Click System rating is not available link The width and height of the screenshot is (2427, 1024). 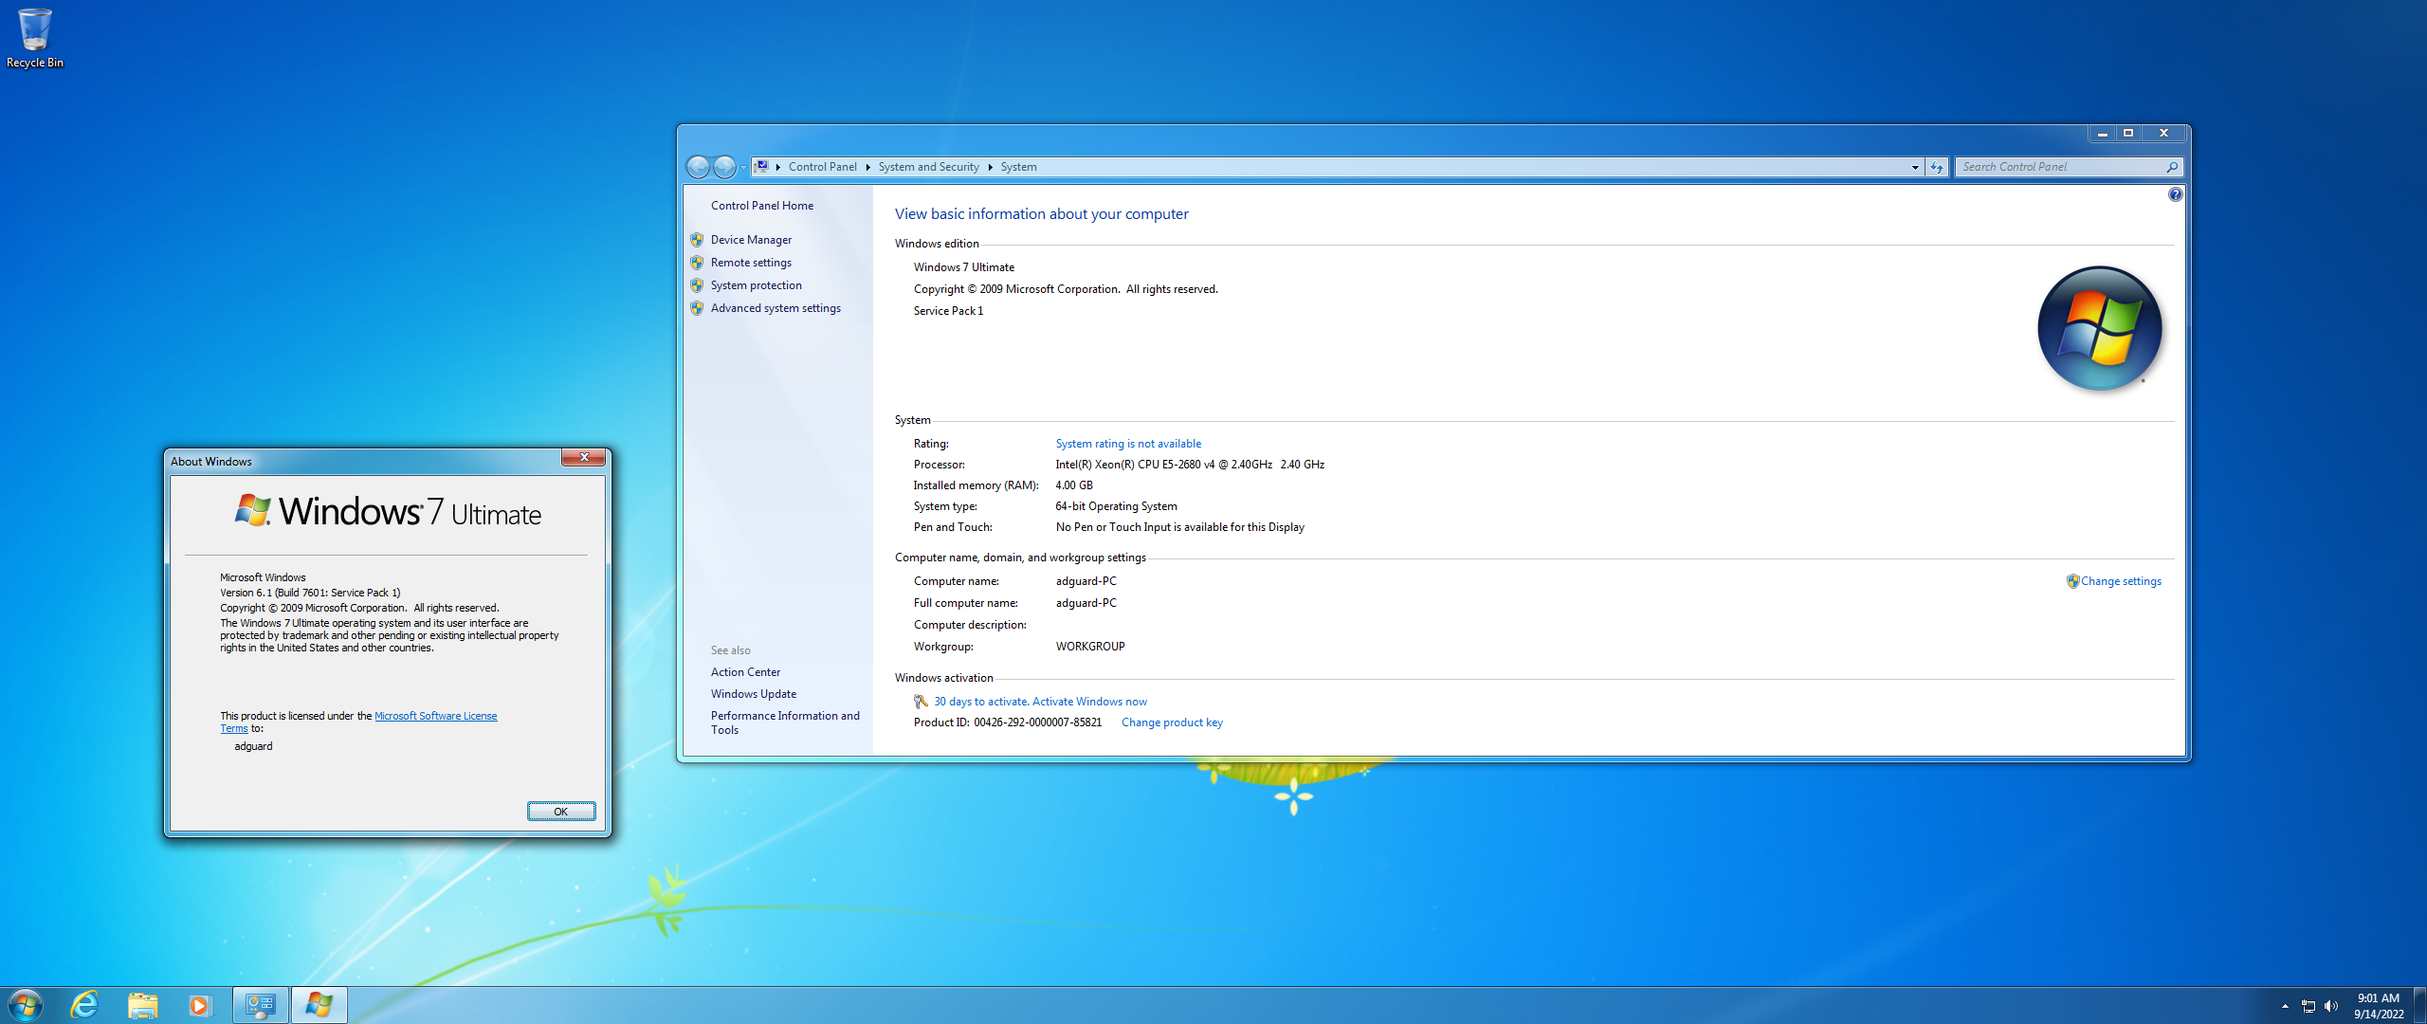point(1128,444)
